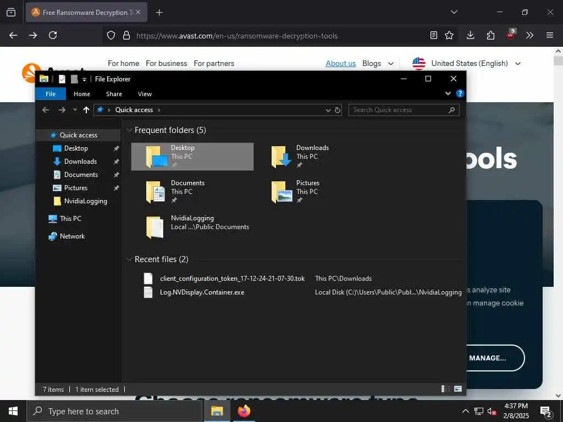Open the taskbar notification center icon
563x422 pixels.
(x=546, y=411)
